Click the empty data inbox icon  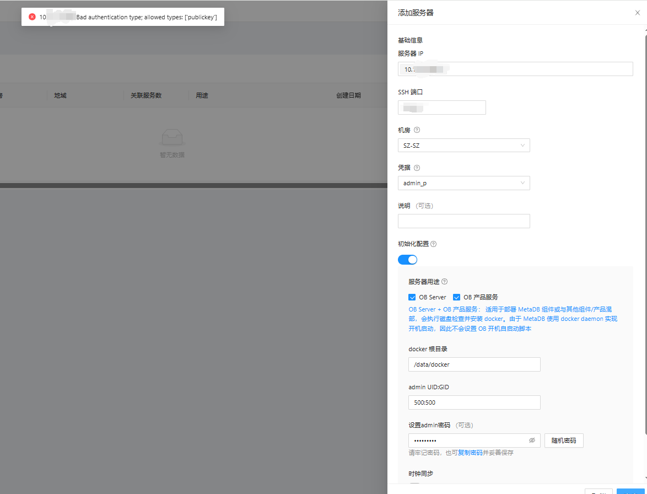point(172,137)
